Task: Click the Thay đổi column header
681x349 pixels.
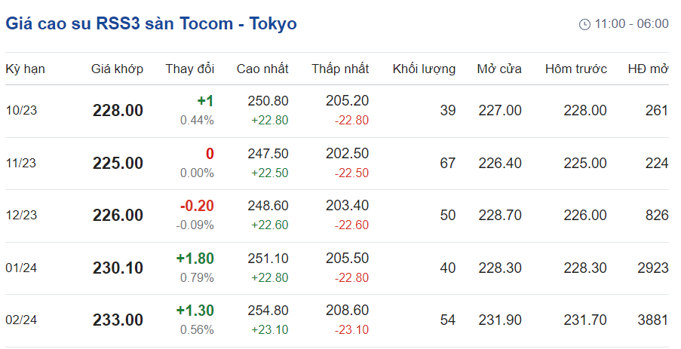Action: (x=189, y=69)
